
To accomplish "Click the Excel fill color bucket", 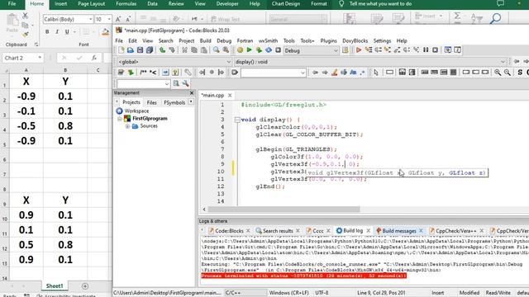I will (105, 32).
